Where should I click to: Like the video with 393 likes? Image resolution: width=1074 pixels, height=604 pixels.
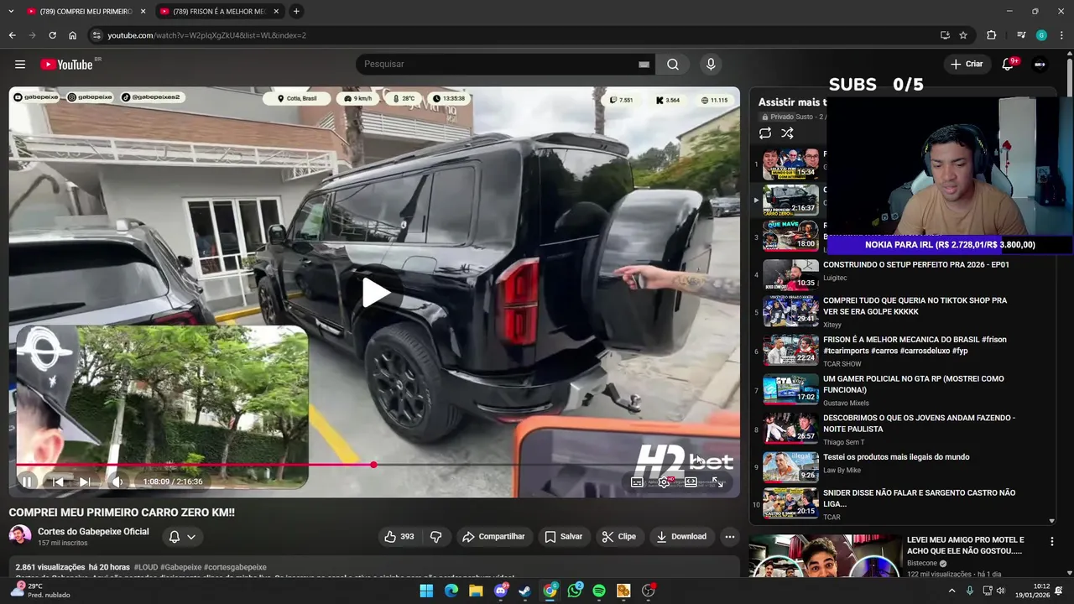pos(399,537)
